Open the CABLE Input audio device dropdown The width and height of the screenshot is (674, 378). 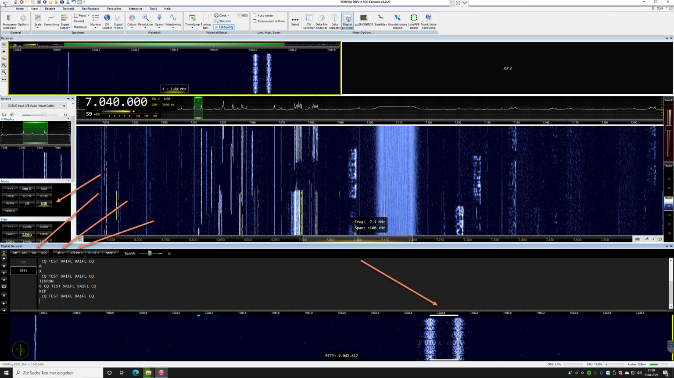[x=34, y=106]
